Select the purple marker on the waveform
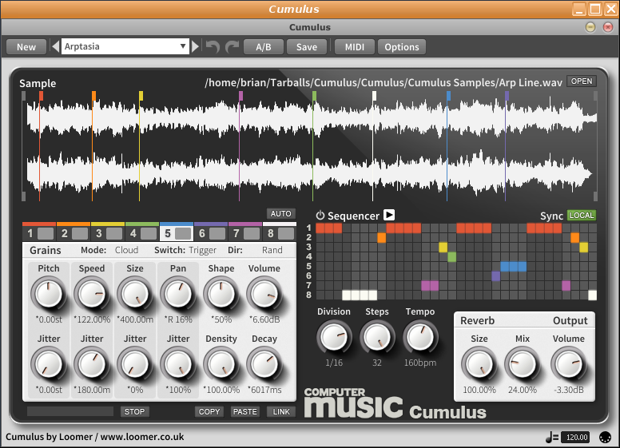The image size is (620, 448). tap(507, 95)
